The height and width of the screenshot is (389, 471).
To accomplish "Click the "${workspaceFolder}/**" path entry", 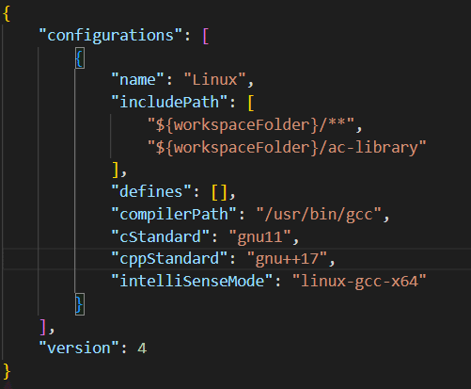I will 251,125.
